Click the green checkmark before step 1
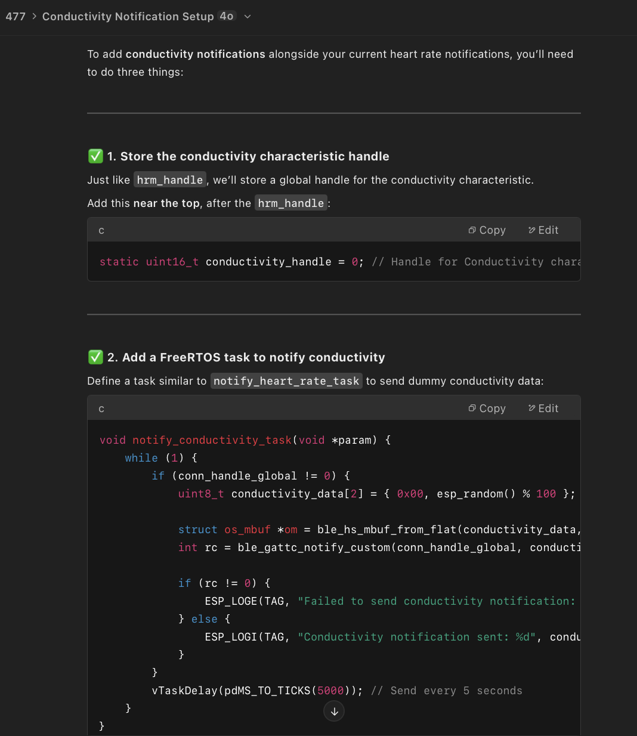The height and width of the screenshot is (736, 637). click(95, 156)
